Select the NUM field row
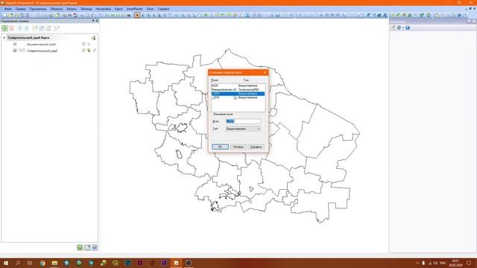The width and height of the screenshot is (477, 268). (x=238, y=86)
